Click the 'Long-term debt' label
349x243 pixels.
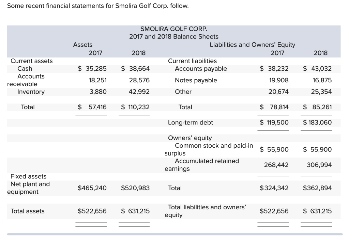[x=190, y=123]
